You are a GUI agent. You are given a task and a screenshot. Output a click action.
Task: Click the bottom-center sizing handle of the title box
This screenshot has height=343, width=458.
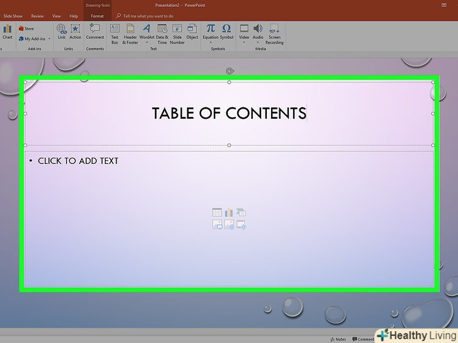[x=229, y=145]
